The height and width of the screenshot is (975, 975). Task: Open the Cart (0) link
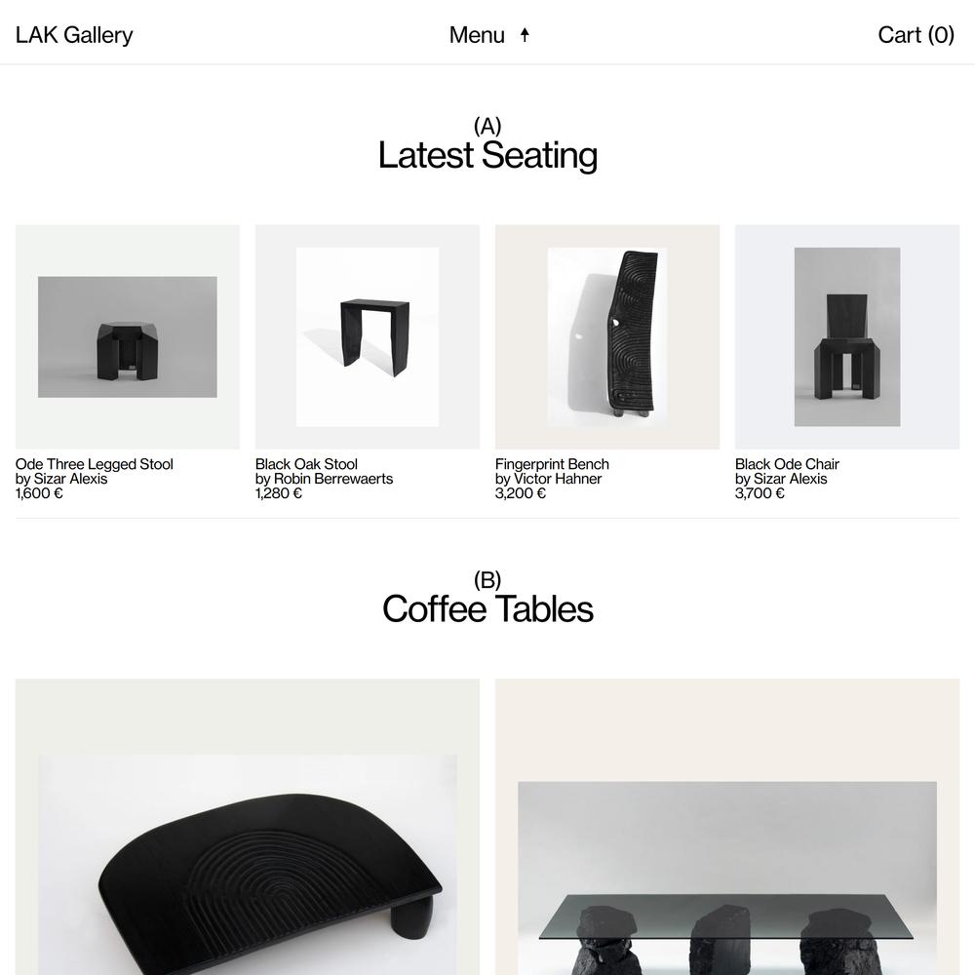click(916, 35)
